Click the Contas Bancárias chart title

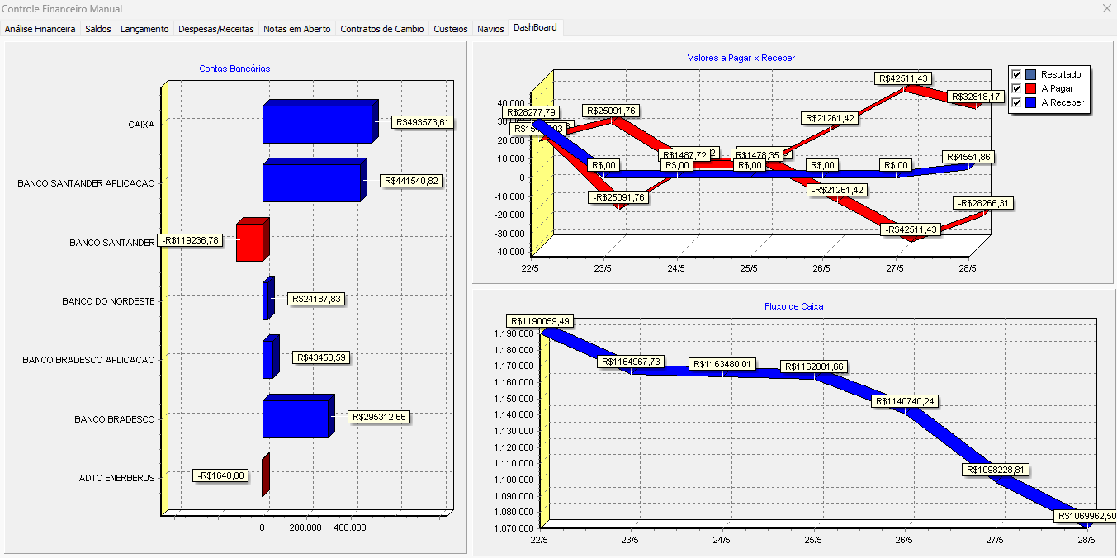[234, 69]
